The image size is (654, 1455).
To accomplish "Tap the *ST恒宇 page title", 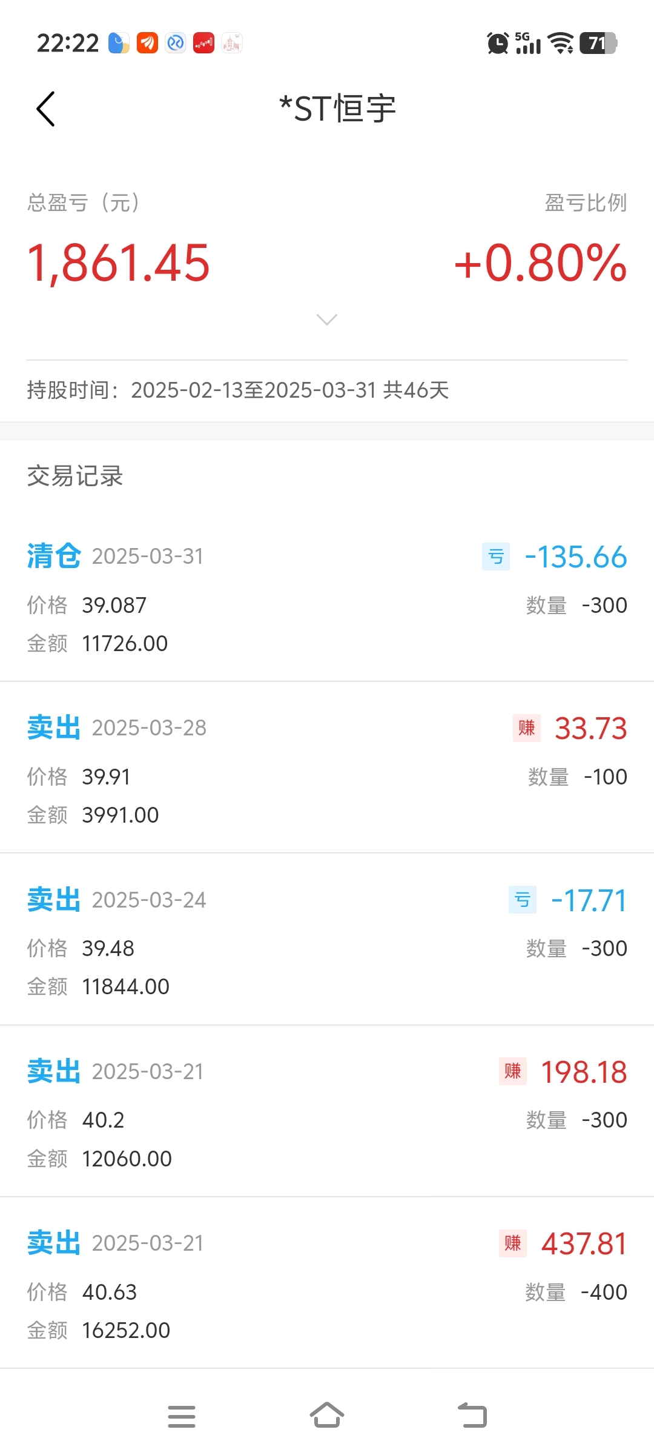I will click(x=337, y=109).
